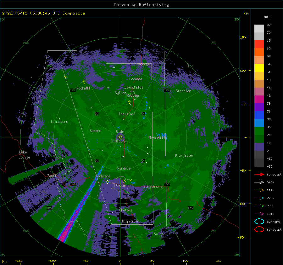This screenshot has height=265, width=283.
Task: Pick the red 60-65 dBZ color swatch
Action: [259, 44]
